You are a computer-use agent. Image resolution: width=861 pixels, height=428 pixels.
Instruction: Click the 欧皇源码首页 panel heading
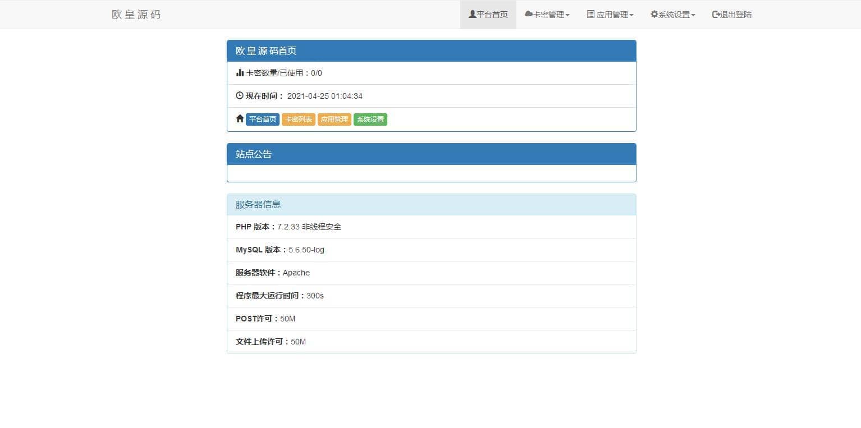432,51
